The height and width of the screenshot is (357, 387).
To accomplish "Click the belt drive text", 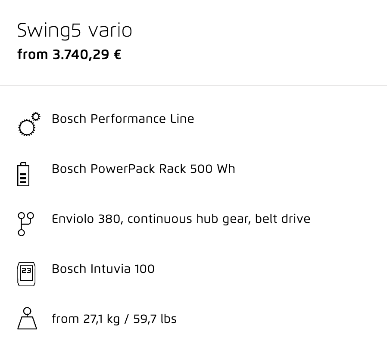I will pos(283,219).
